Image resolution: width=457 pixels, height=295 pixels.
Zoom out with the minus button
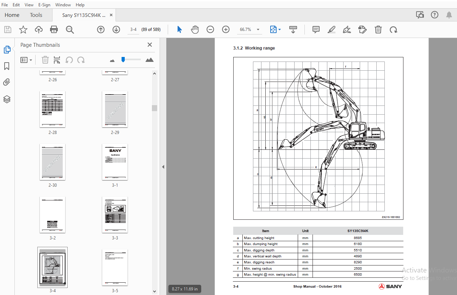(210, 30)
